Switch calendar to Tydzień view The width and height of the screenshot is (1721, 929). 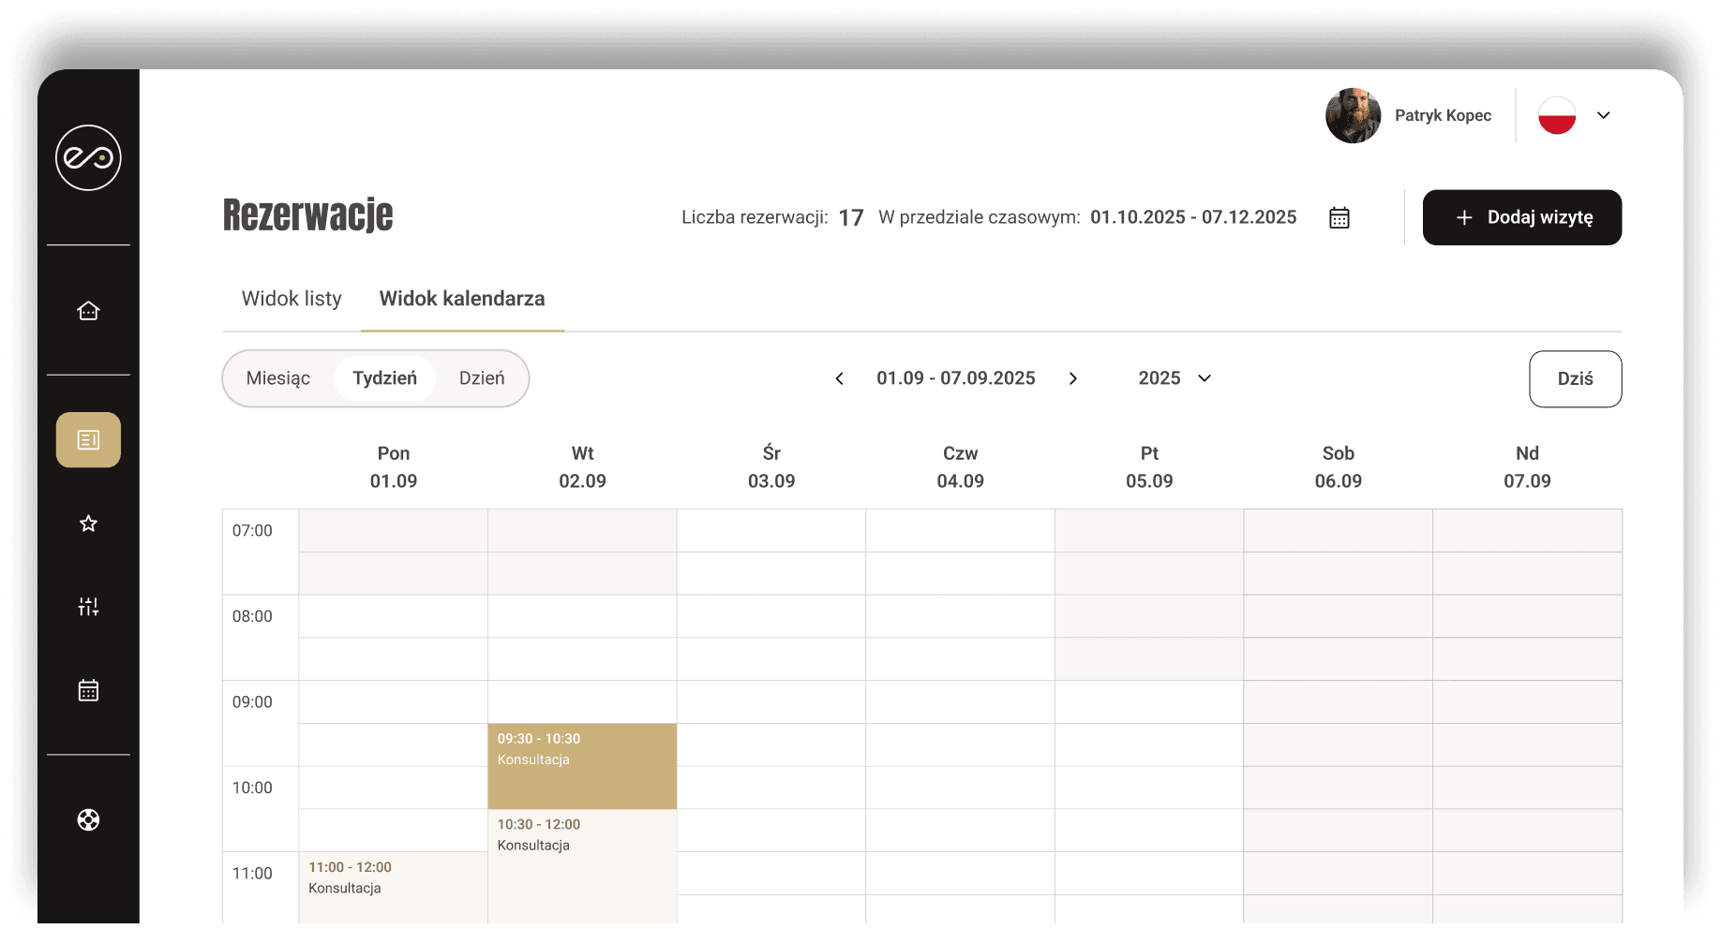[384, 378]
